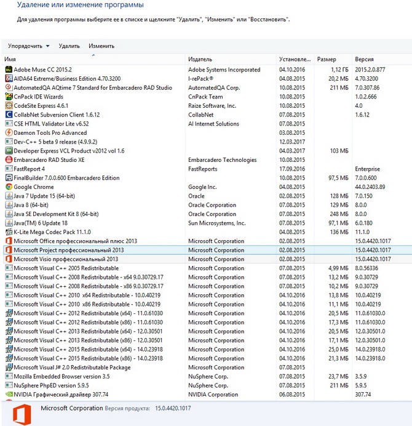Click the Daemon Tools Pro Advanced icon
412x426 pixels.
point(9,132)
